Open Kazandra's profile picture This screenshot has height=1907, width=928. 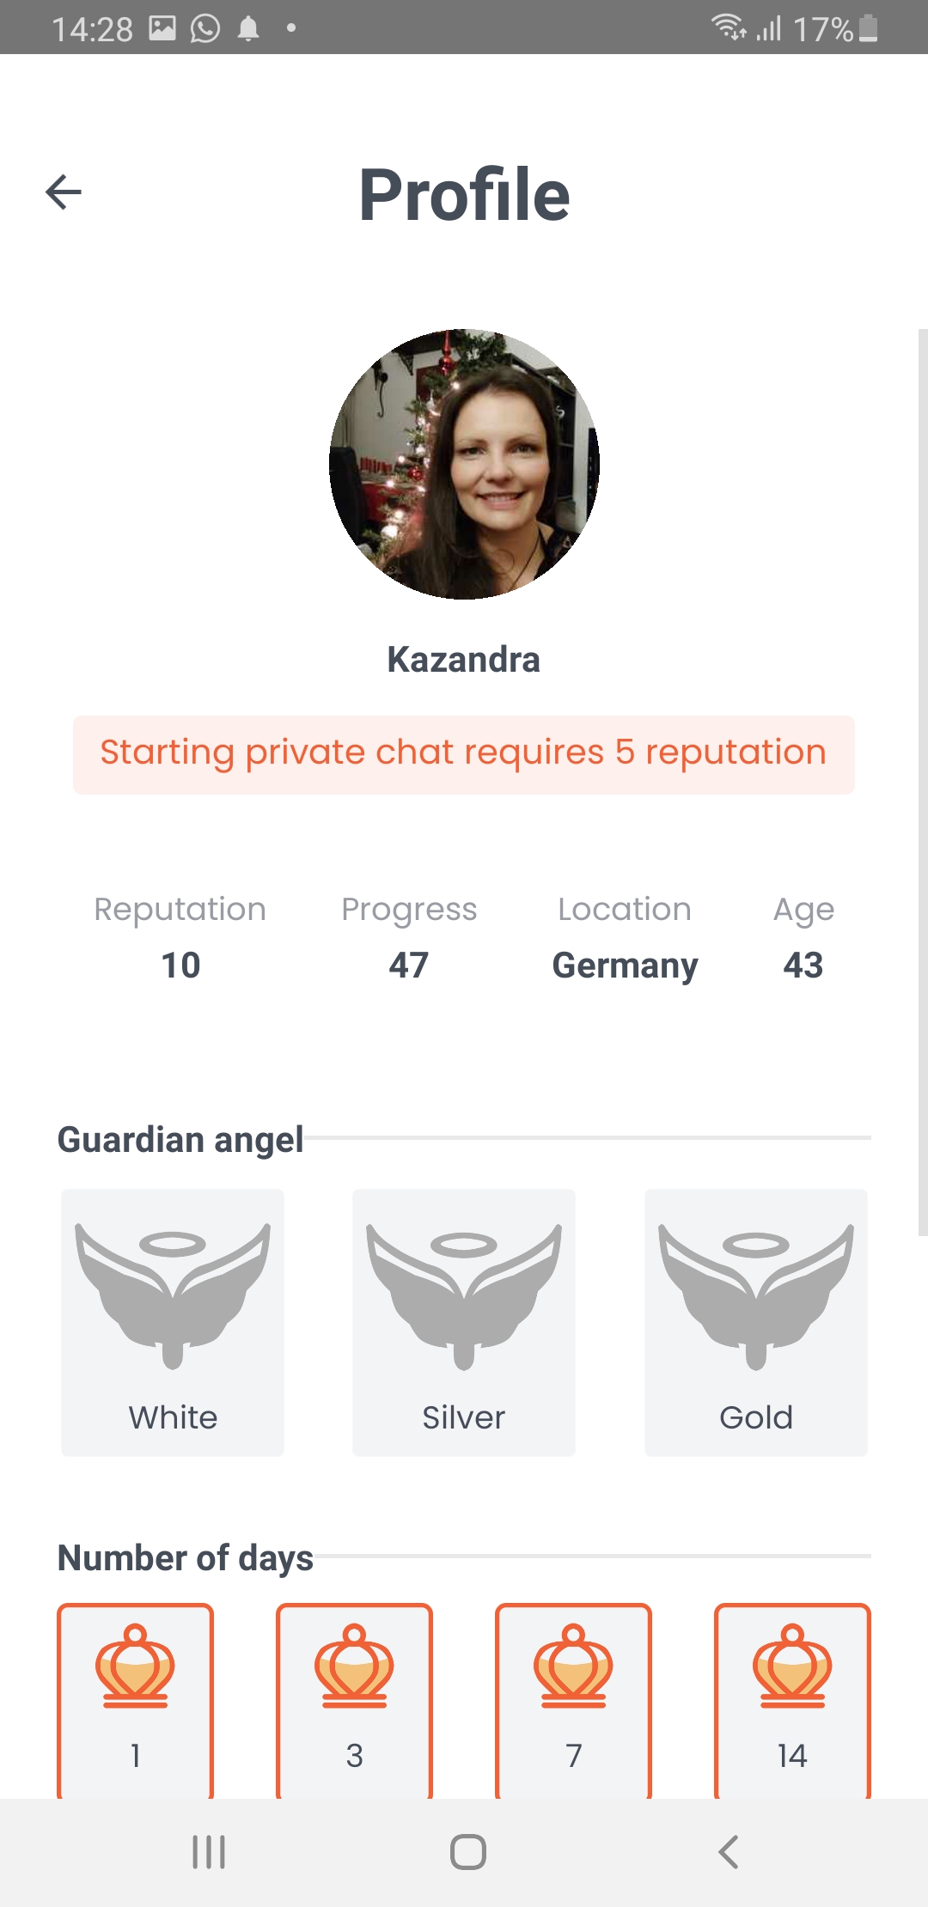tap(464, 464)
